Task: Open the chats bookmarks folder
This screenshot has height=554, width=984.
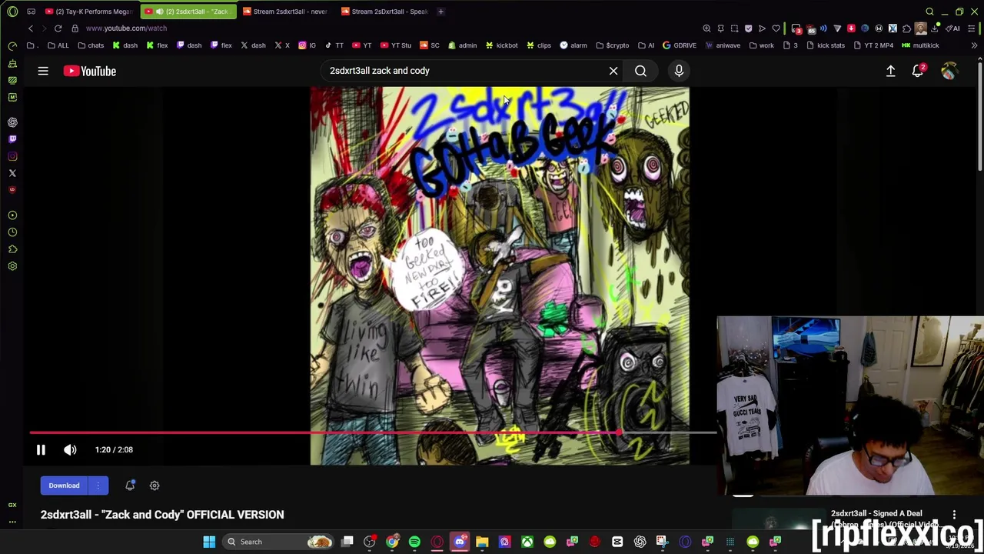Action: (x=91, y=45)
